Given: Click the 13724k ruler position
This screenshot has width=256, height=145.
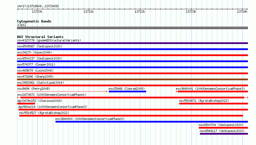Looking at the screenshot, I should coord(242,12).
